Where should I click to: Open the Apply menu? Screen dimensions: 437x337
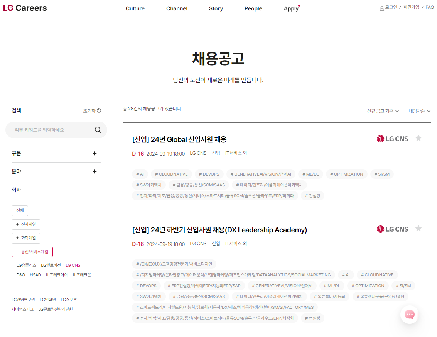point(291,8)
